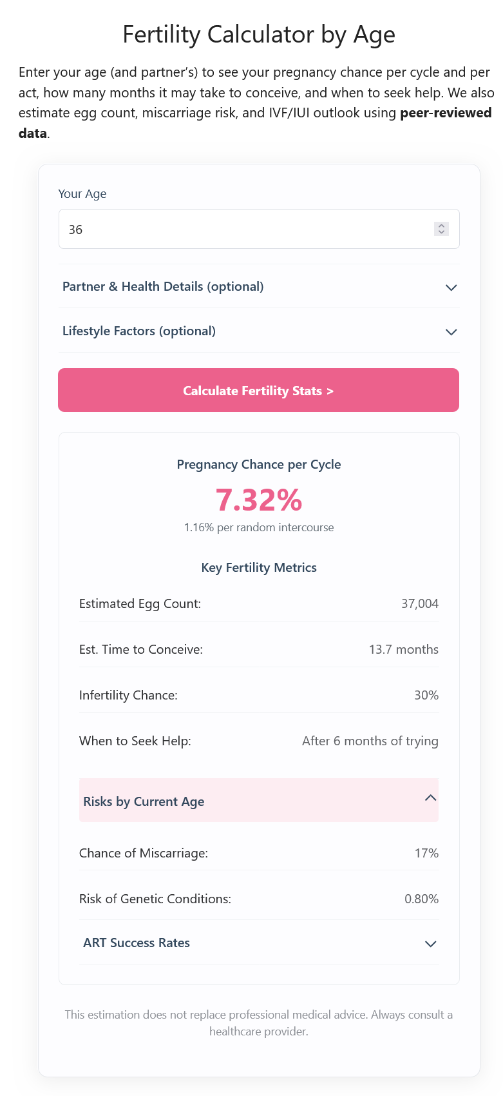Click the 30% infertility chance value
The width and height of the screenshot is (503, 1096).
point(426,696)
